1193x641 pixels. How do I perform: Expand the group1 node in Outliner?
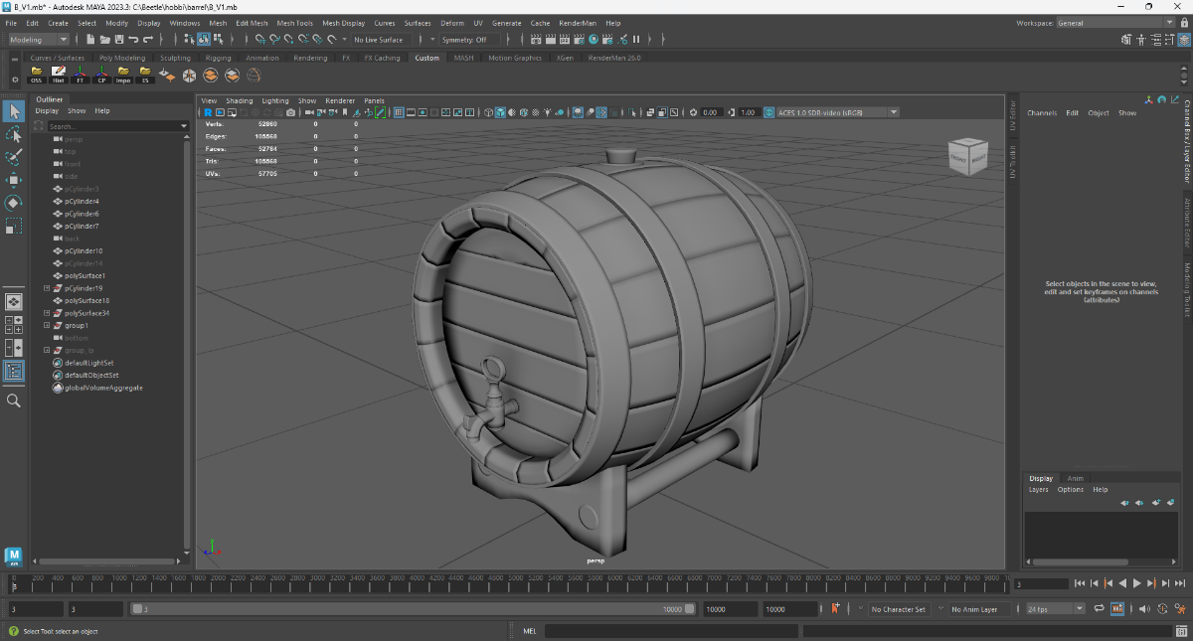[47, 325]
